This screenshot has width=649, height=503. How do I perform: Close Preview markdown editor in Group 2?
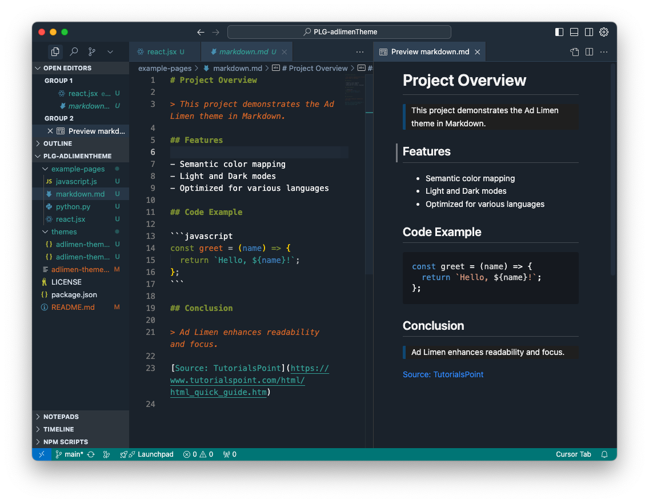point(50,131)
